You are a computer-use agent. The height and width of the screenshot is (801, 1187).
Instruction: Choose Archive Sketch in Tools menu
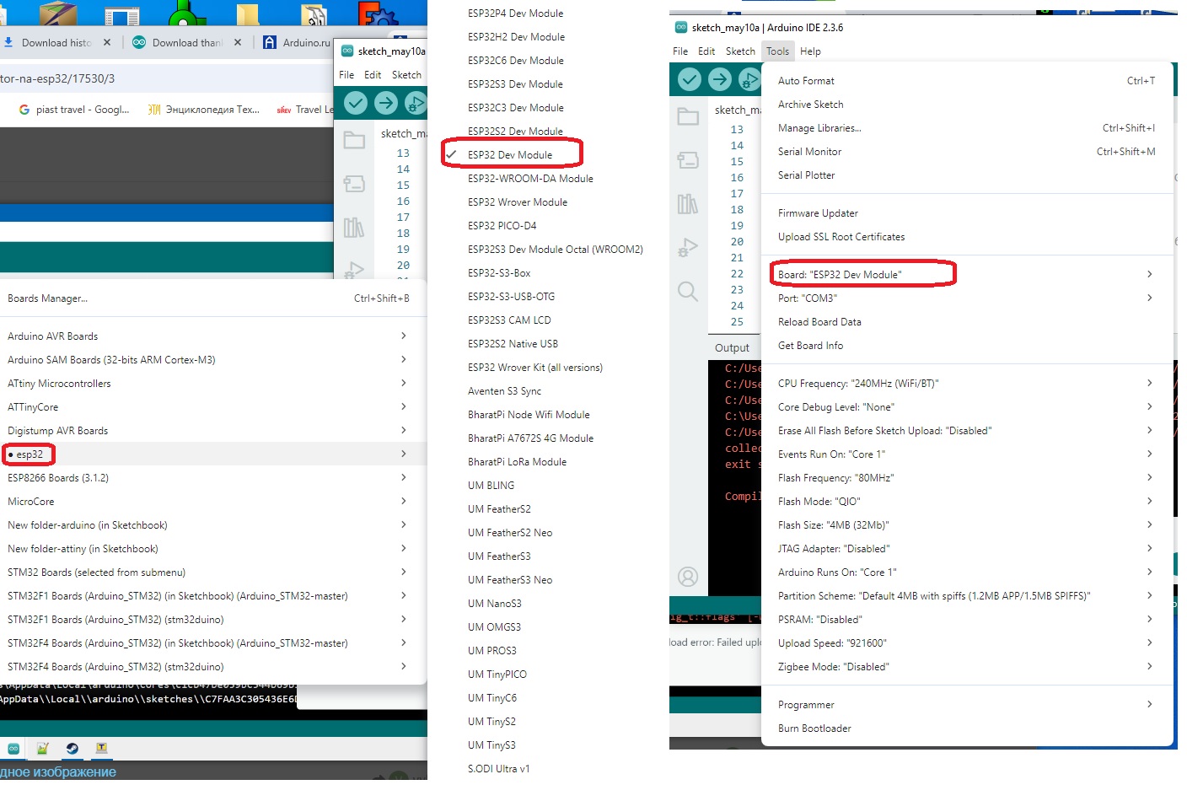click(967, 105)
